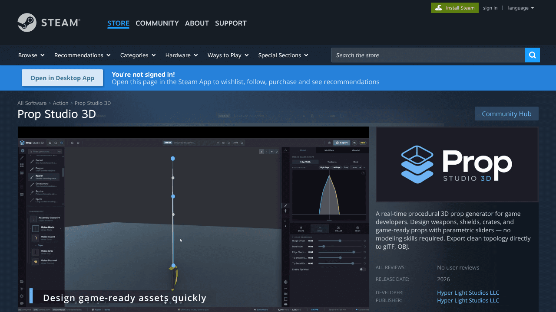The height and width of the screenshot is (312, 556).
Task: Open the Categories dropdown
Action: pos(138,55)
